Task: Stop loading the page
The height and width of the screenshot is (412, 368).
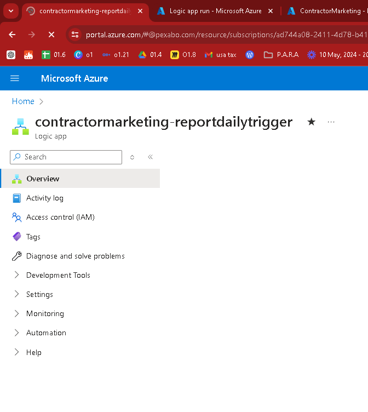Action: 51,35
